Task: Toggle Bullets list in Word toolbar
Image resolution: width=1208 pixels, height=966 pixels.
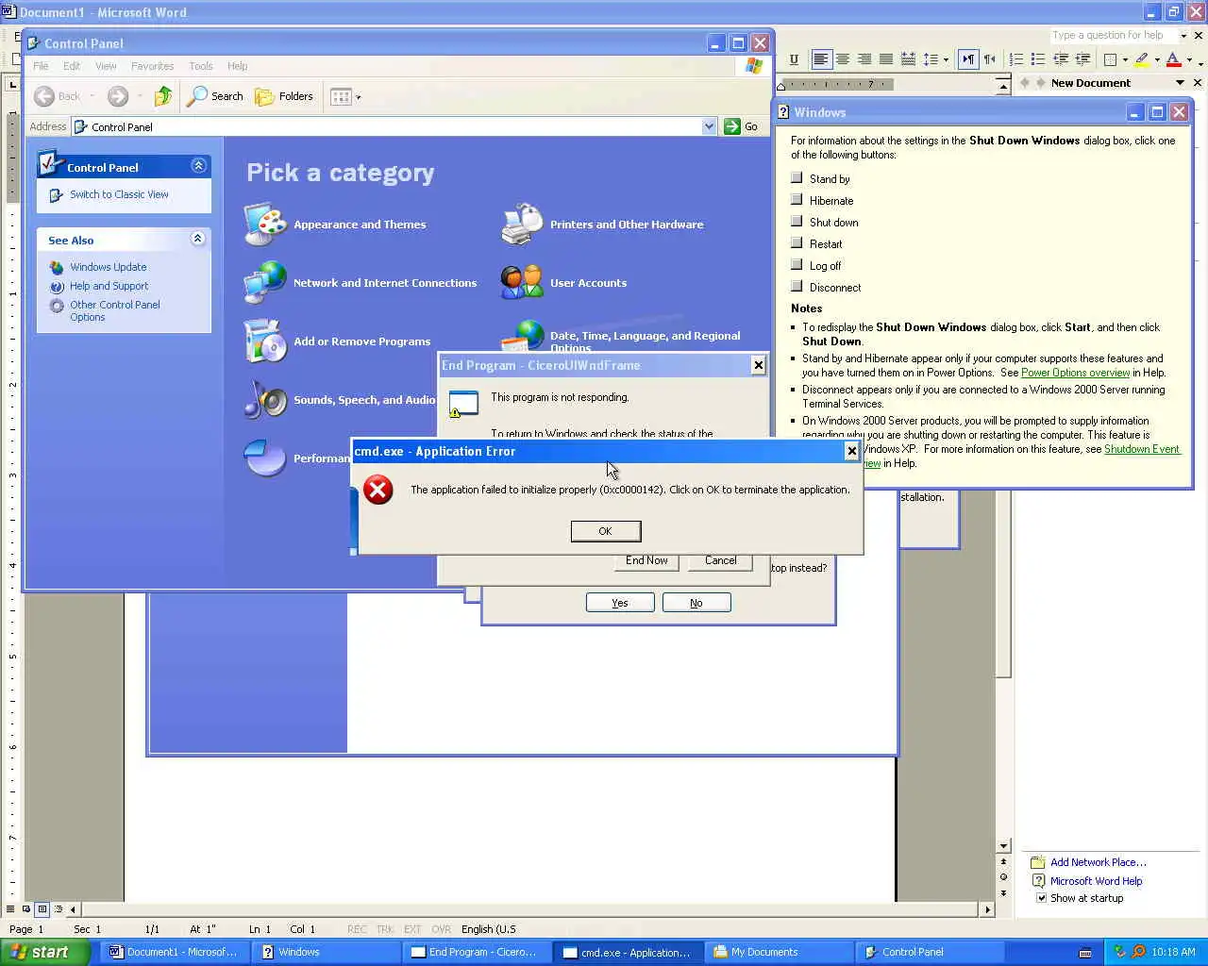Action: click(1038, 59)
